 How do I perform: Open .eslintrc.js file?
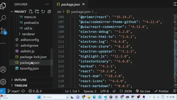point(27,51)
